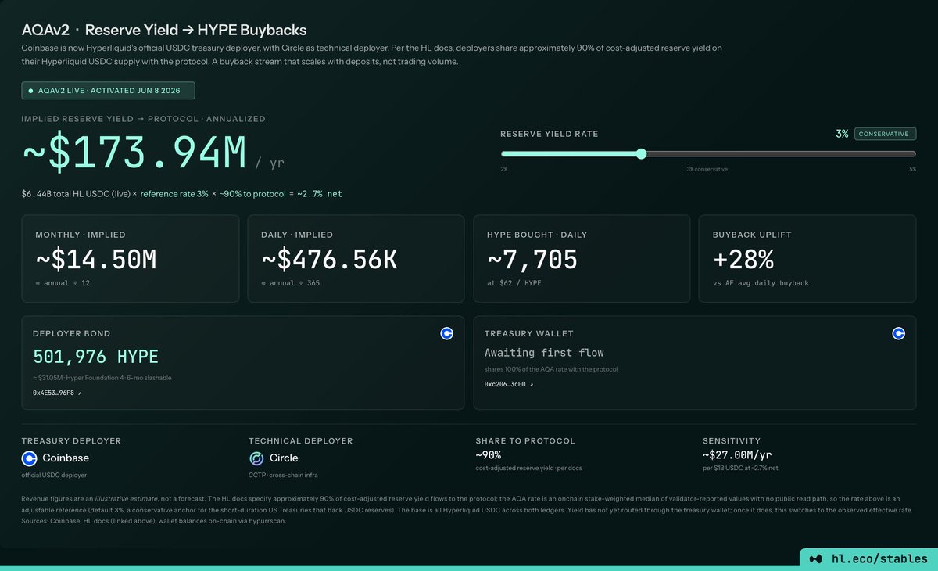Click the 501,976 HYPE bond amount
Screen dimensions: 938x571
95,357
